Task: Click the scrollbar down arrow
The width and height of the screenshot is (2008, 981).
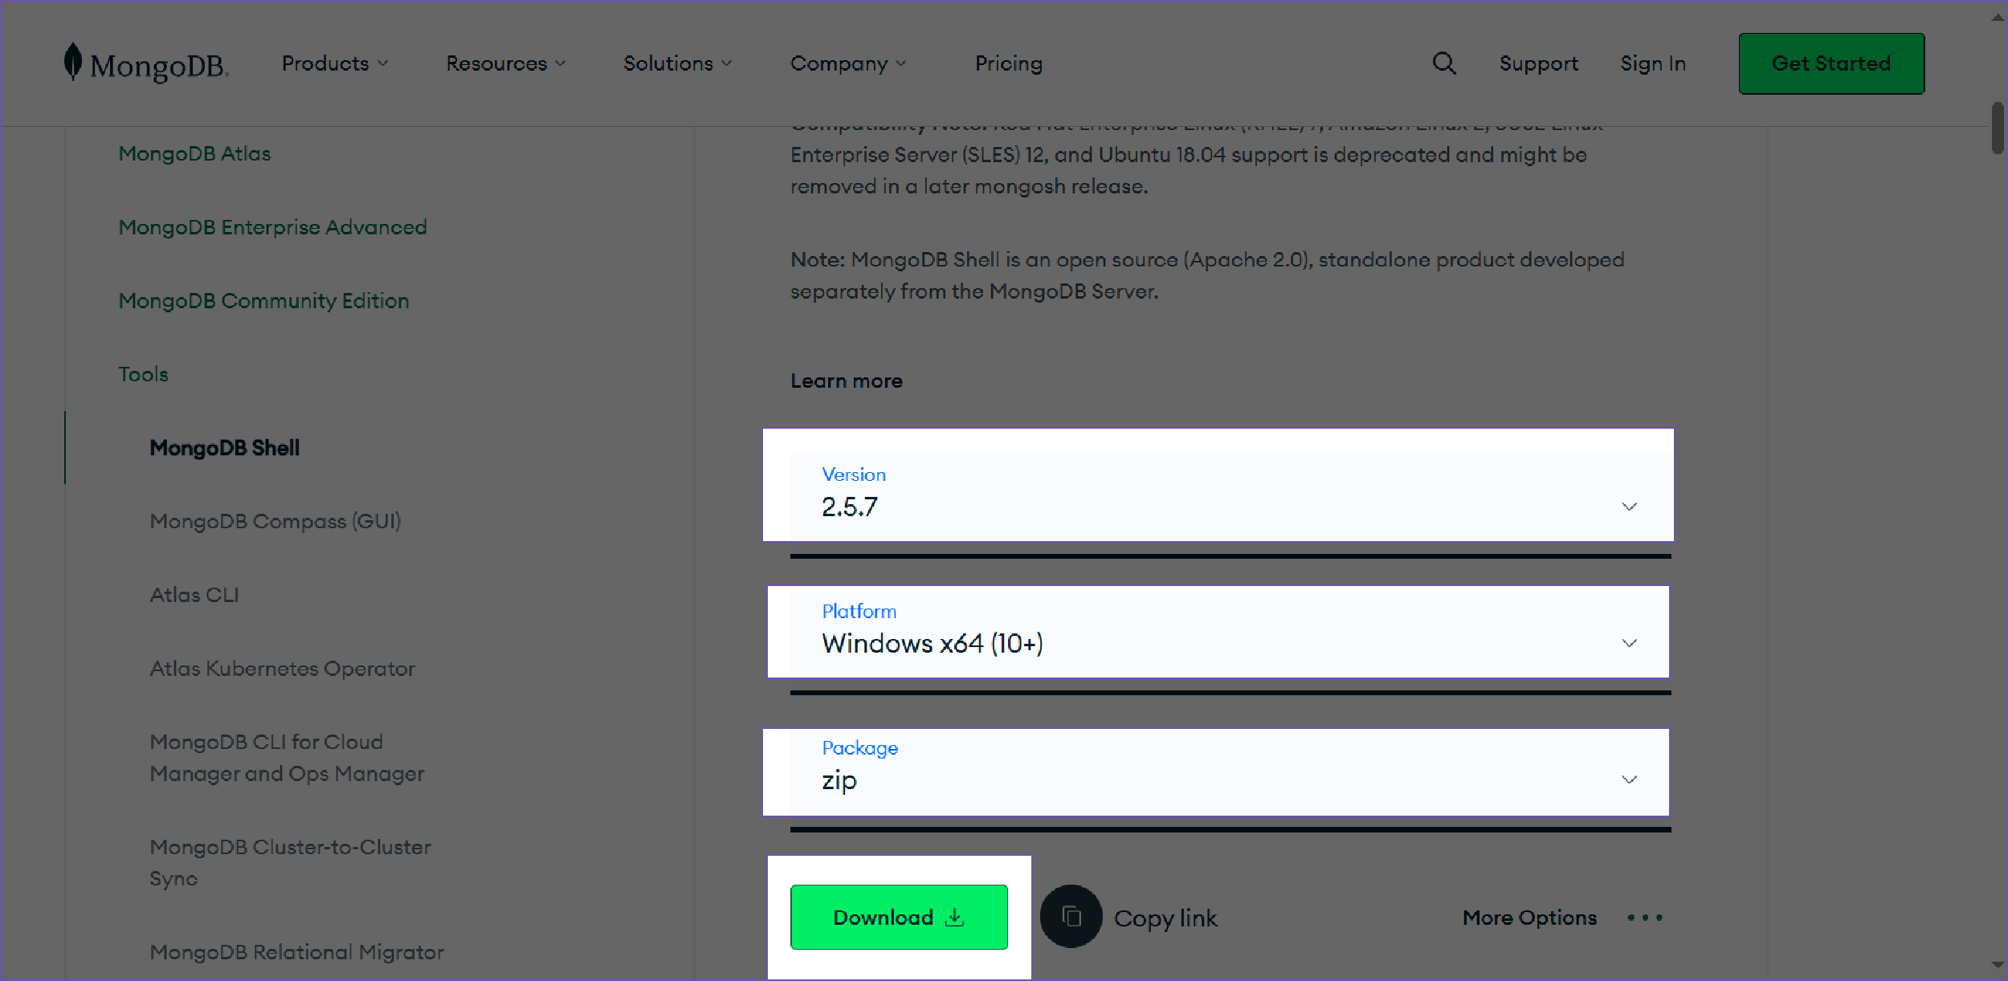Action: click(1998, 966)
